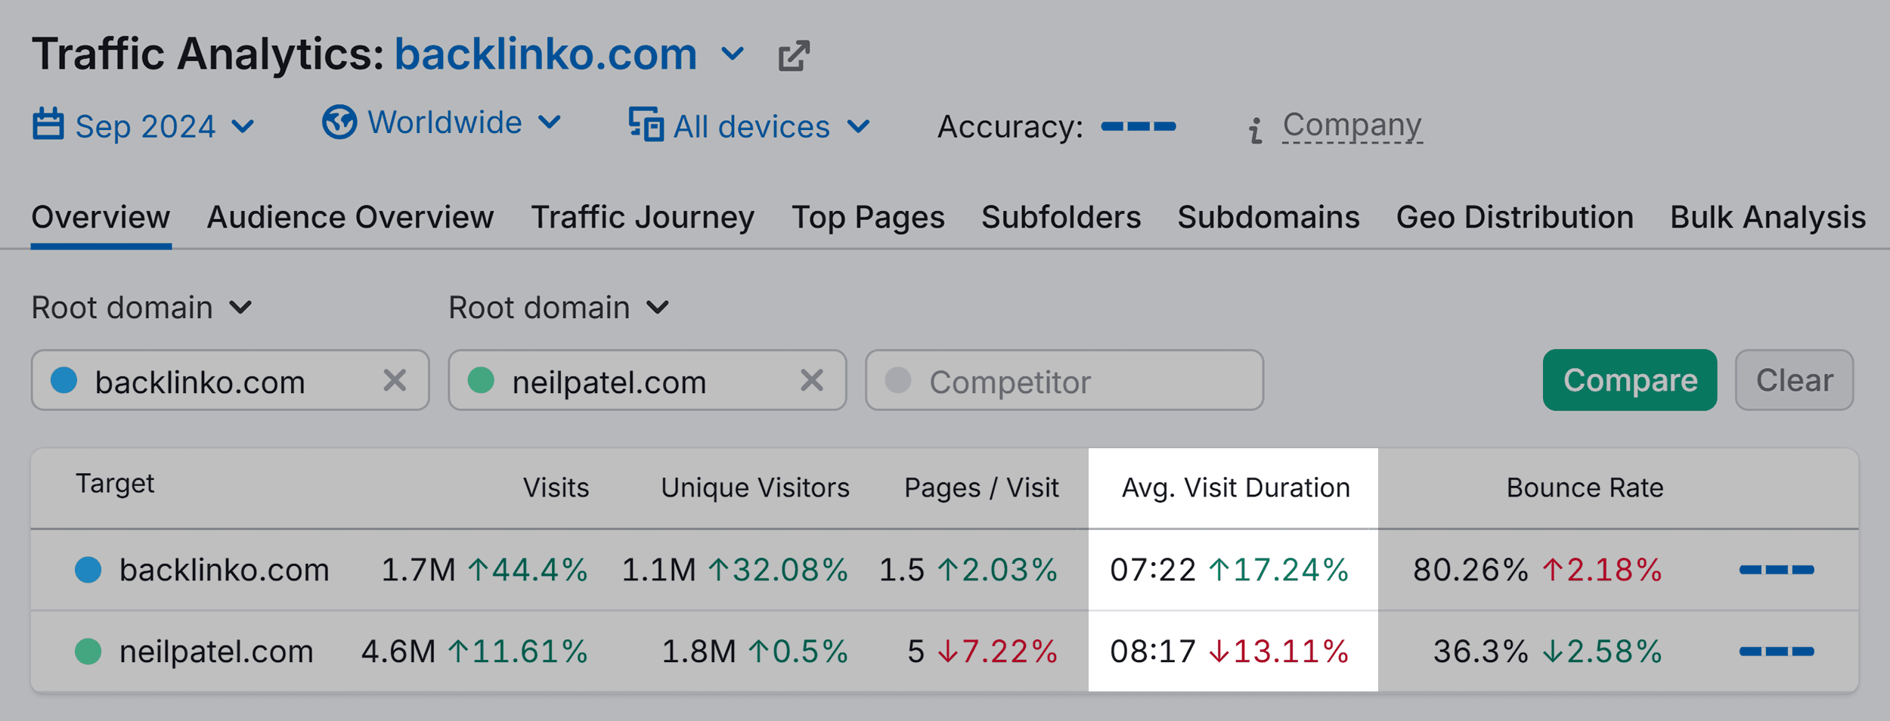Viewport: 1890px width, 721px height.
Task: Go to Bulk Analysis tab
Action: pos(1768,218)
